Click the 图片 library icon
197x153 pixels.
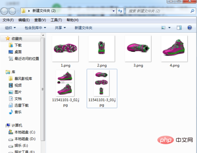click(11, 92)
